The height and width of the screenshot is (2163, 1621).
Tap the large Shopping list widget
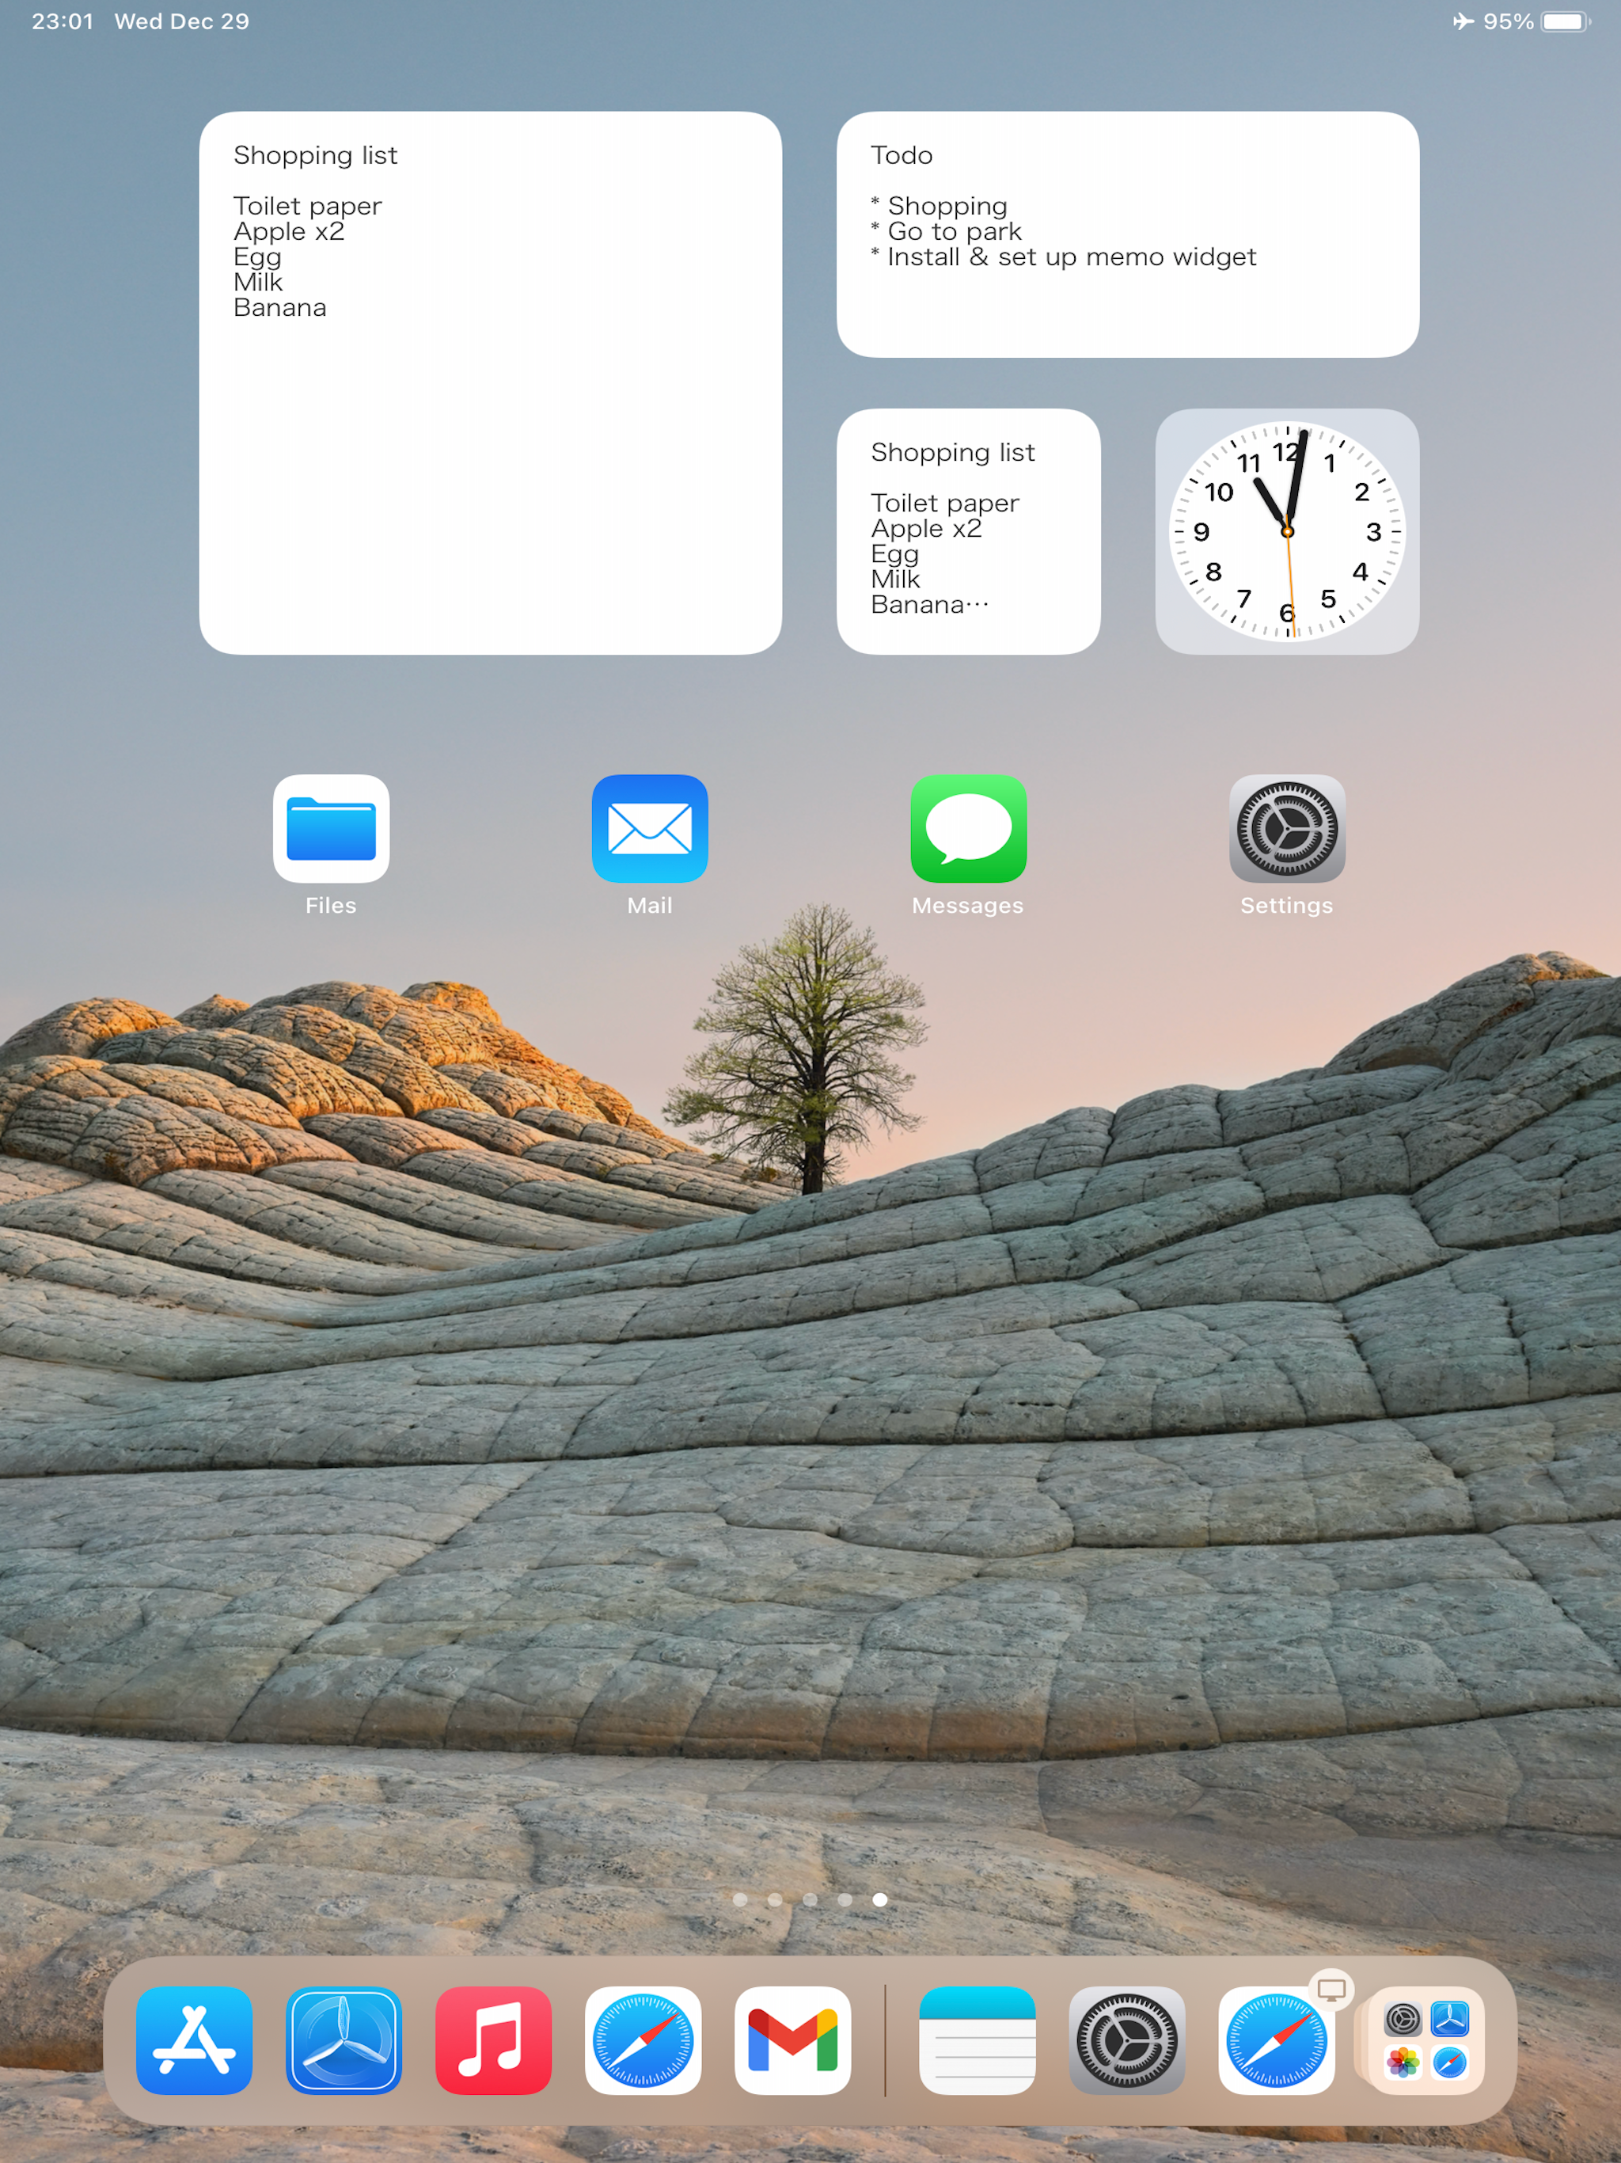490,382
